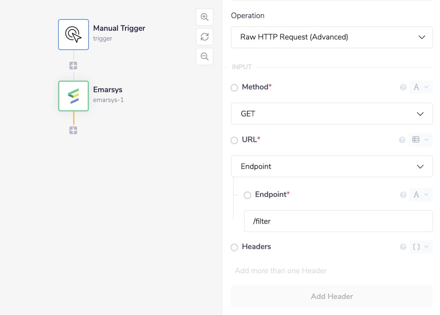Select the nested Endpoint radio button
This screenshot has width=440, height=315.
click(x=248, y=195)
